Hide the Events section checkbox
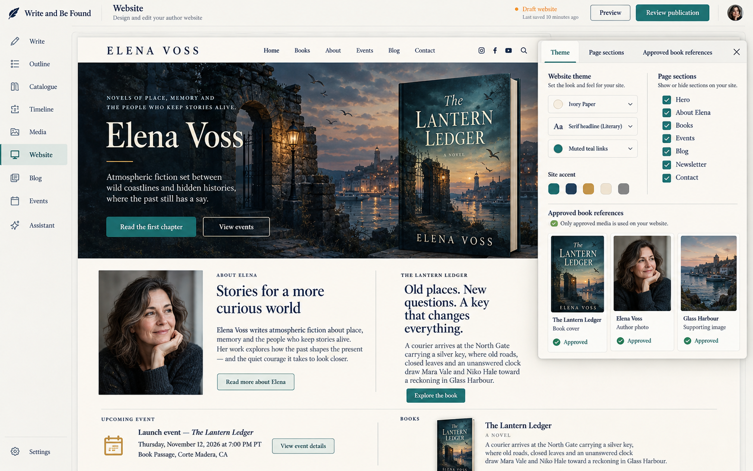This screenshot has height=471, width=753. tap(667, 138)
